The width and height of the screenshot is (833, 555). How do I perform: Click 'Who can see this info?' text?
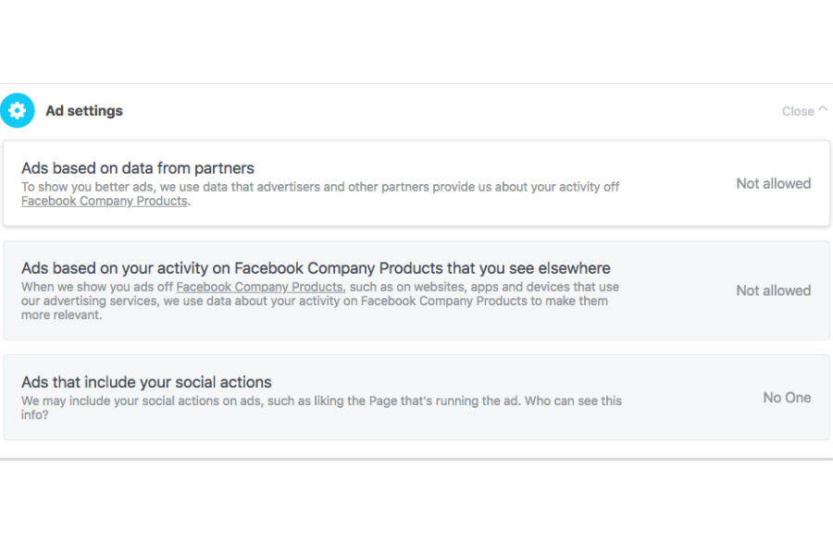[x=574, y=401]
